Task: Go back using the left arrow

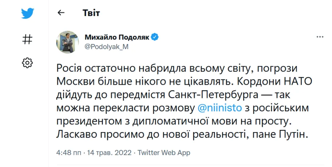Action: (61, 13)
